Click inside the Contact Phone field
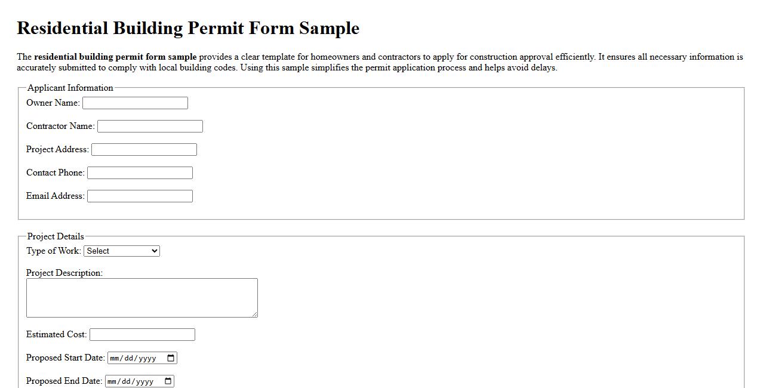This screenshot has height=388, width=763. (x=140, y=173)
